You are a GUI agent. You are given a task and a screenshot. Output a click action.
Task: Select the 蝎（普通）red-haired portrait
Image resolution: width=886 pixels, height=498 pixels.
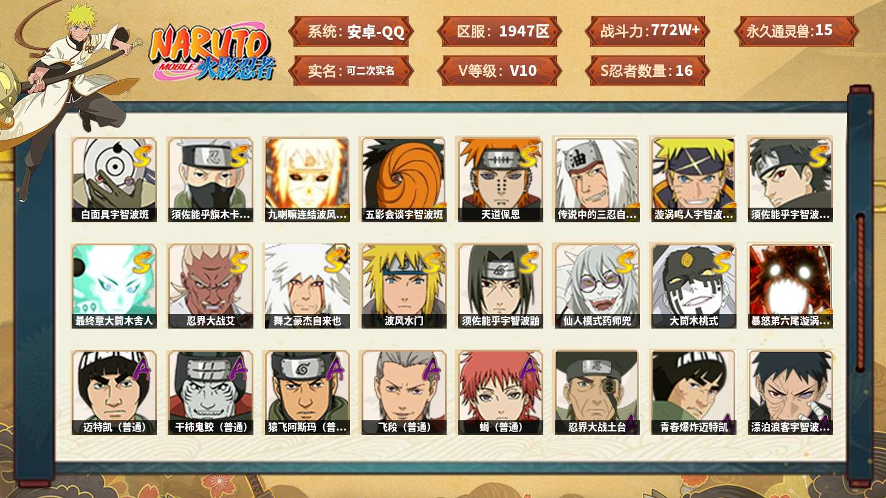coord(500,392)
